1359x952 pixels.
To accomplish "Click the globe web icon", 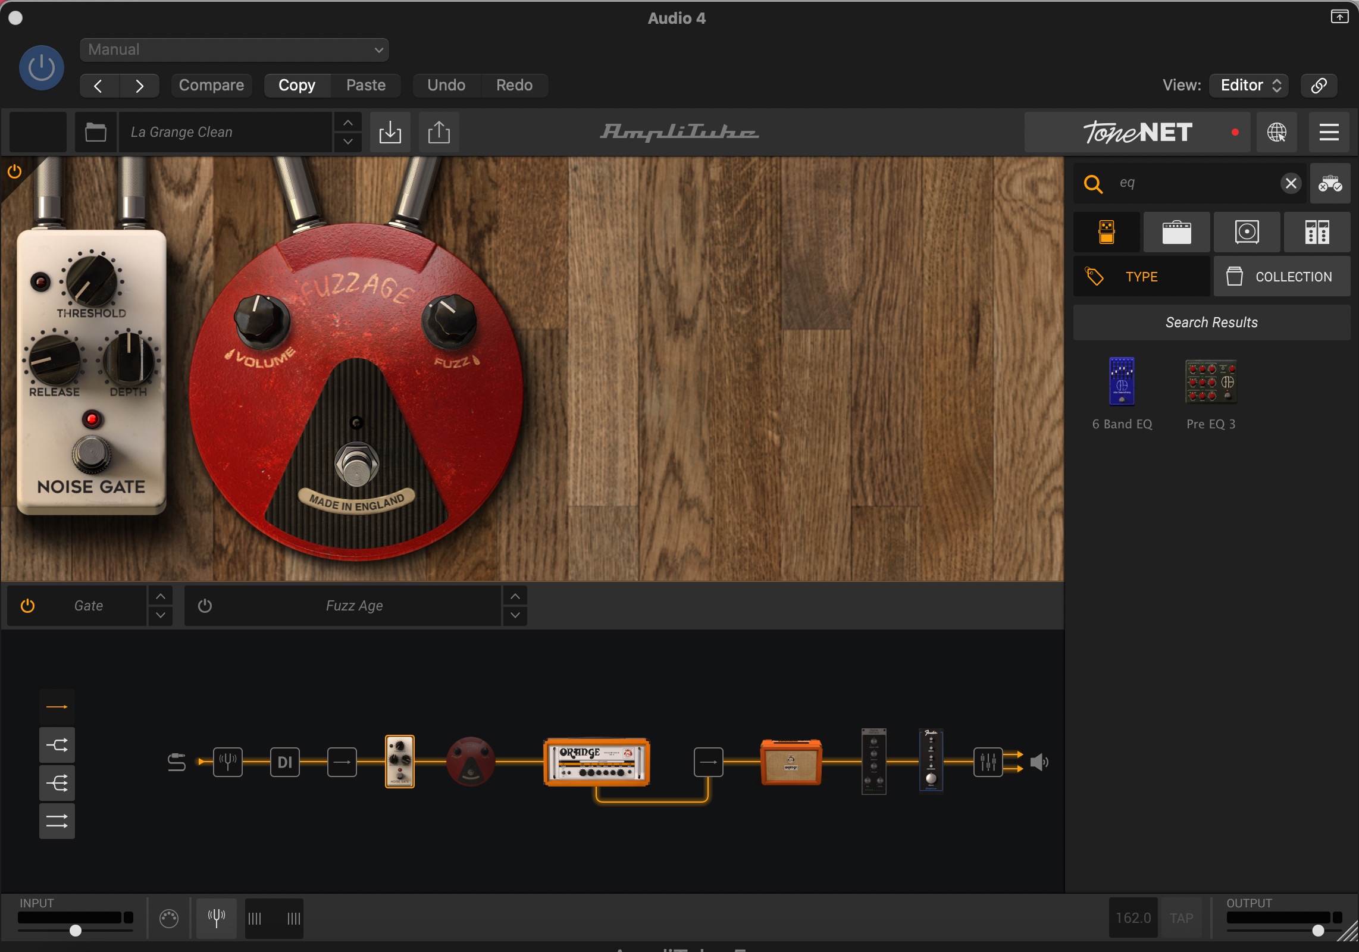I will coord(1277,132).
